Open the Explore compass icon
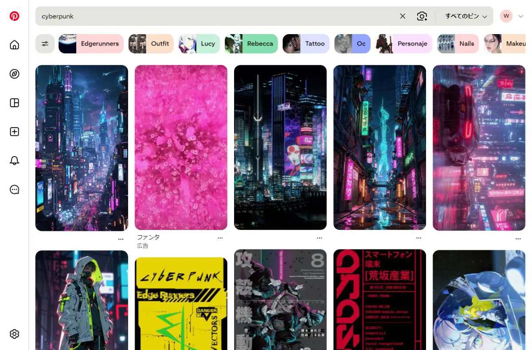The height and width of the screenshot is (350, 532). 15,74
